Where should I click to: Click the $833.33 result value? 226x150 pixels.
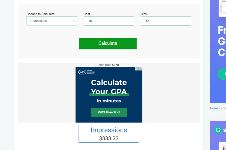109,138
